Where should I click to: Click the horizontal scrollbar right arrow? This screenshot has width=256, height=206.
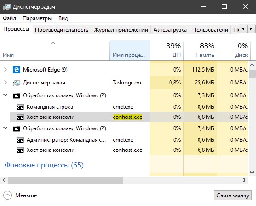245,180
